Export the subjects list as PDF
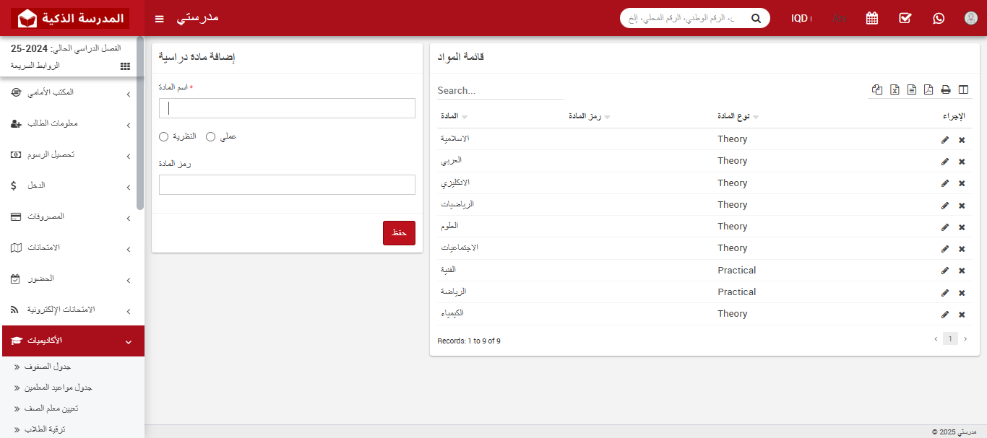The height and width of the screenshot is (438, 987). point(928,89)
